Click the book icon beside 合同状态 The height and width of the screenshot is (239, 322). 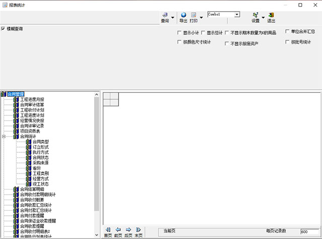(29, 158)
